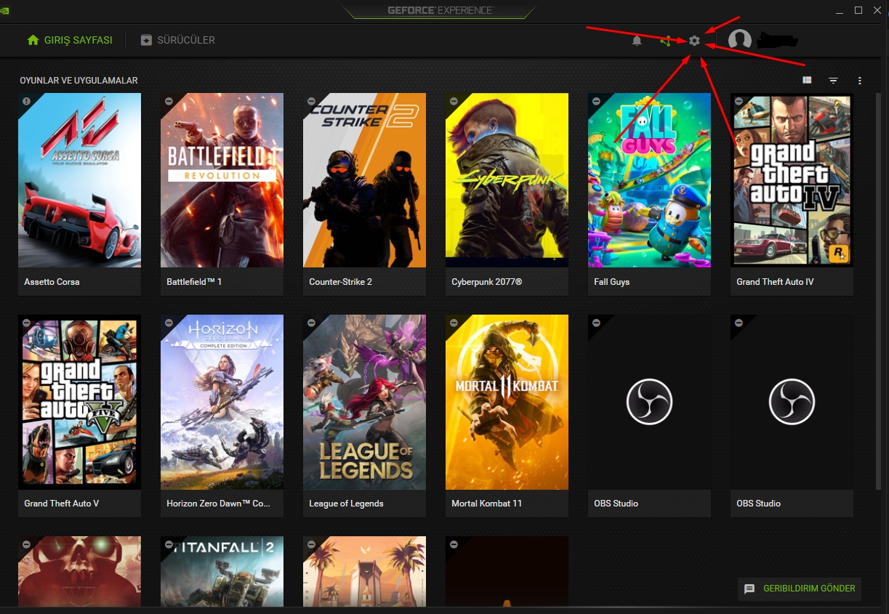The height and width of the screenshot is (614, 889).
Task: Click the user profile avatar
Action: (x=739, y=40)
